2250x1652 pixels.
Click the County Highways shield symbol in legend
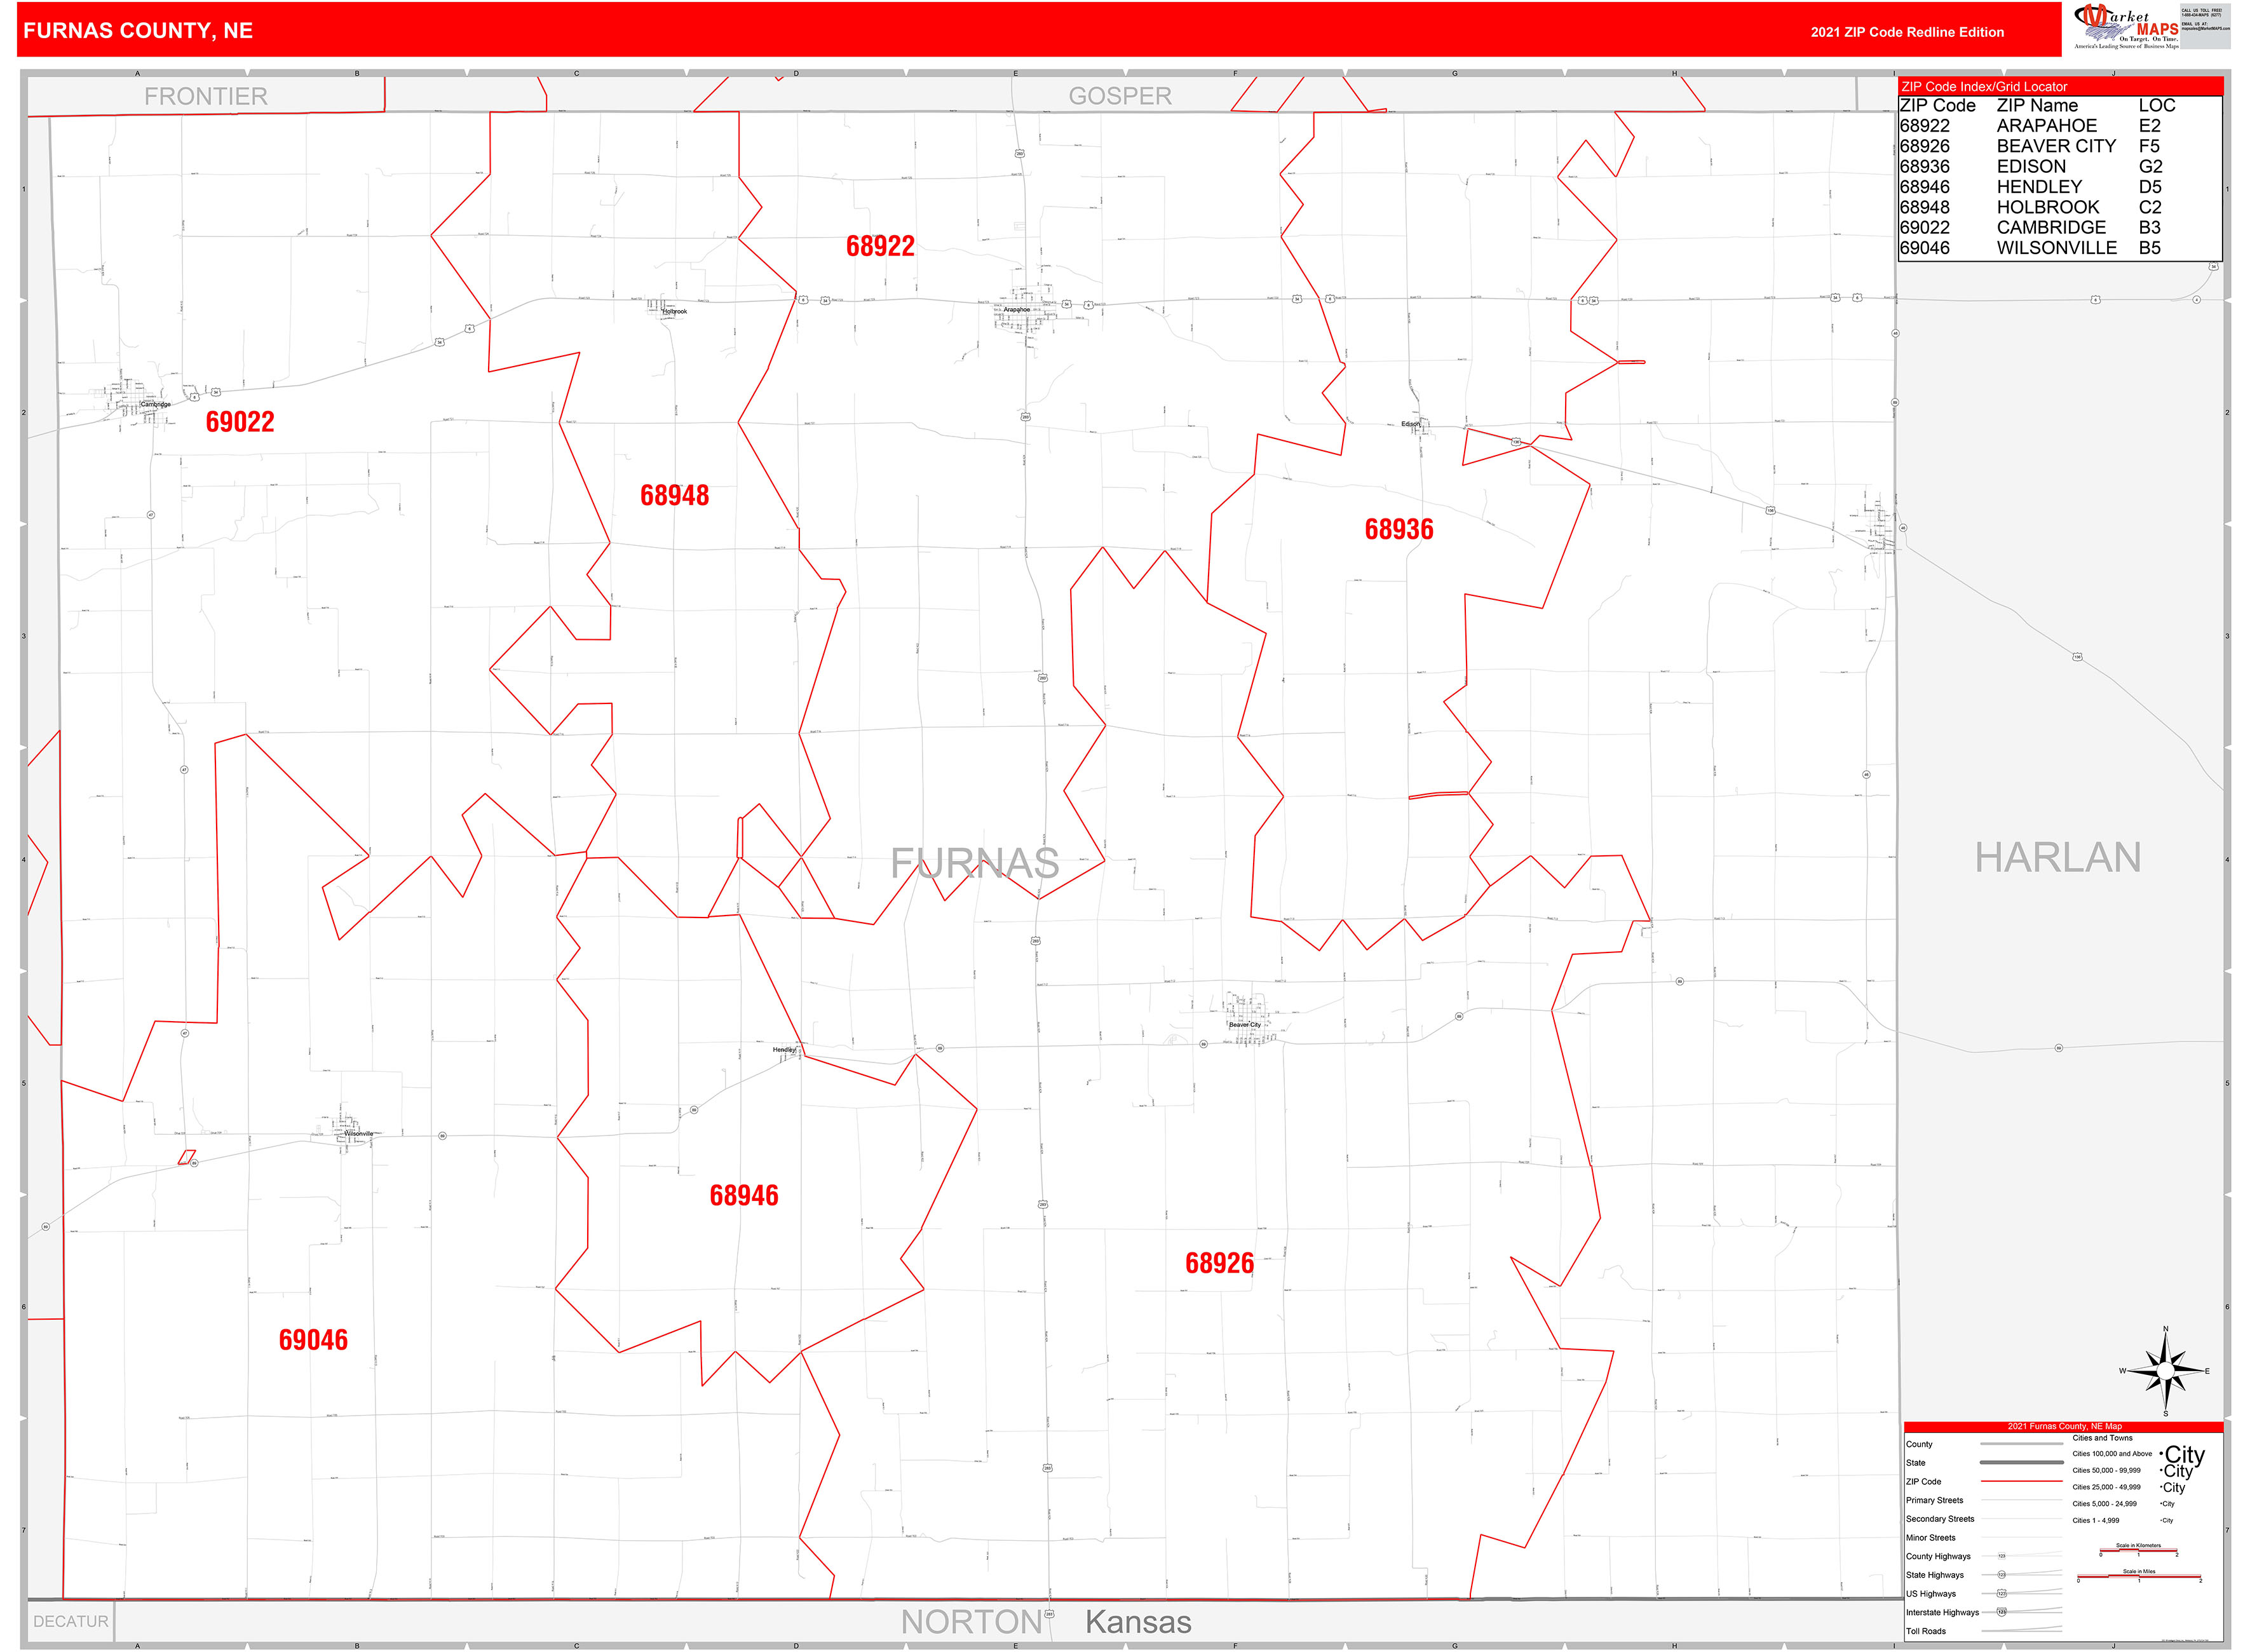2002,1556
